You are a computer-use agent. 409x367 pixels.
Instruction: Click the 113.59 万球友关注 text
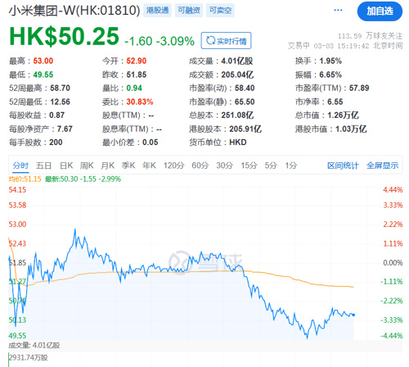[370, 36]
